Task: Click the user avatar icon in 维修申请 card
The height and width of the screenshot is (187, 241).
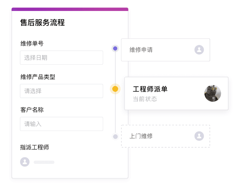Action: (x=199, y=50)
